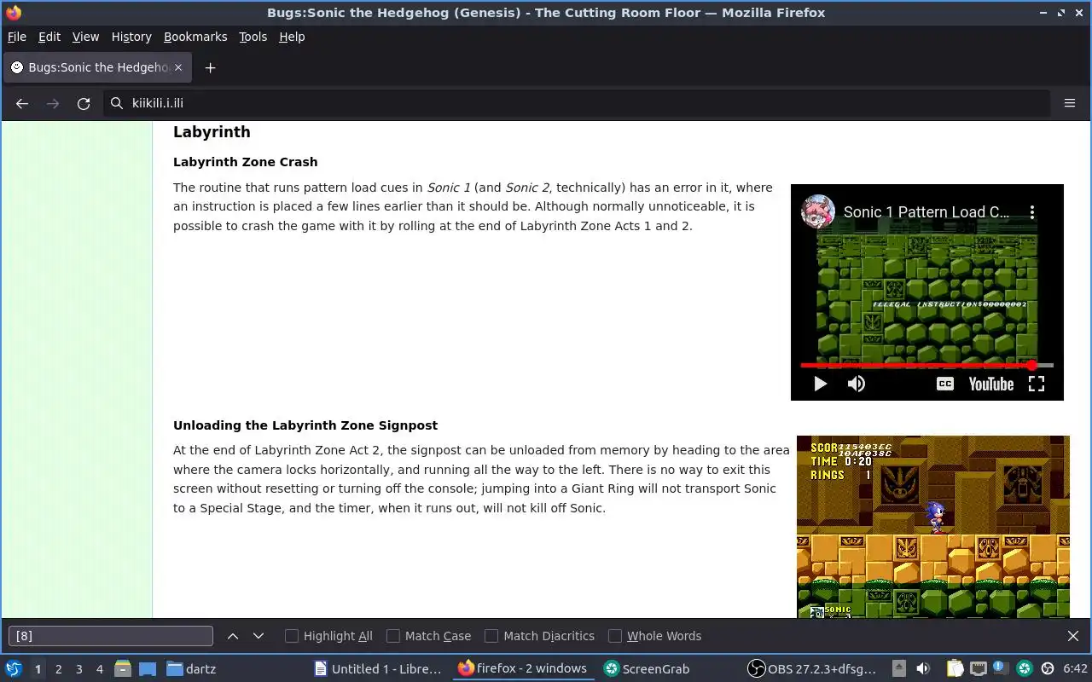Open the taskbar application launcher menu
Viewport: 1092px width, 682px height.
point(14,668)
